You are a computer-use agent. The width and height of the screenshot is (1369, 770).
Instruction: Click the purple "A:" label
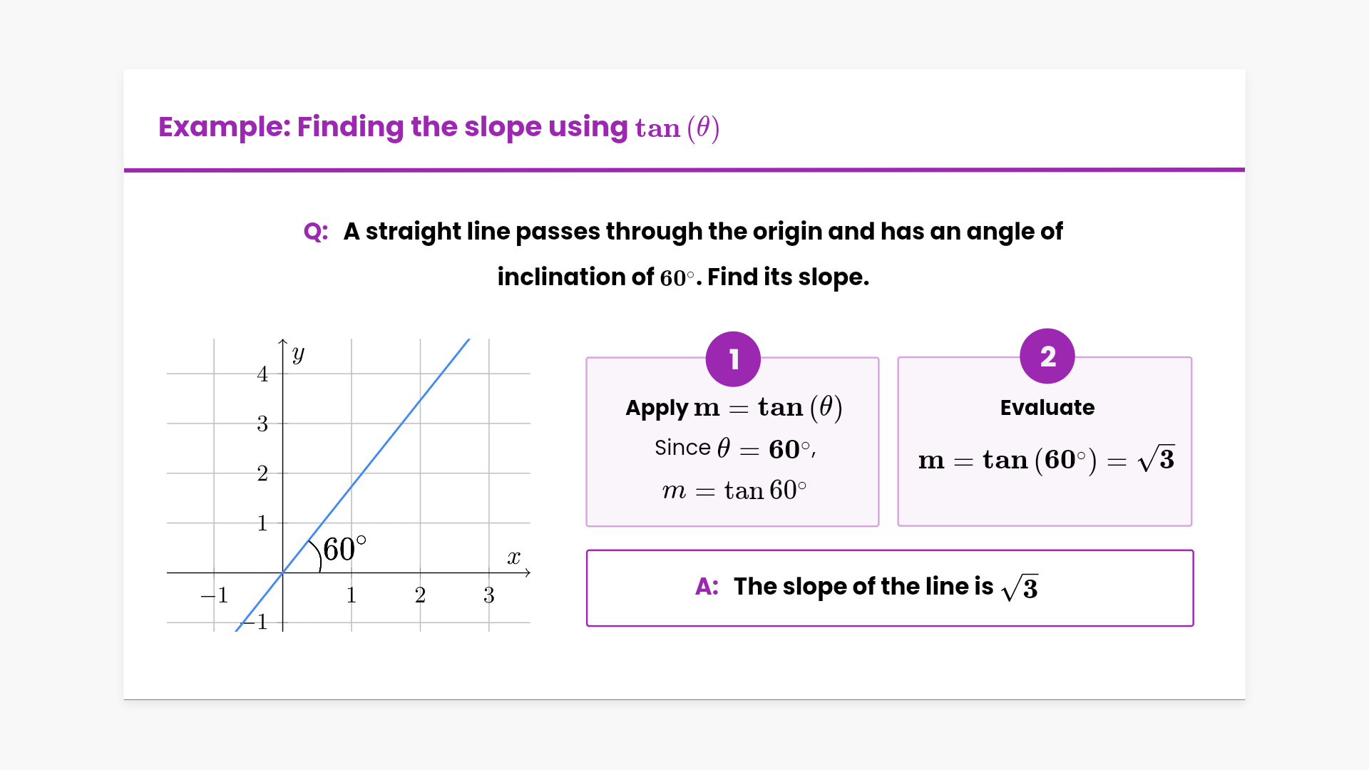click(x=707, y=587)
